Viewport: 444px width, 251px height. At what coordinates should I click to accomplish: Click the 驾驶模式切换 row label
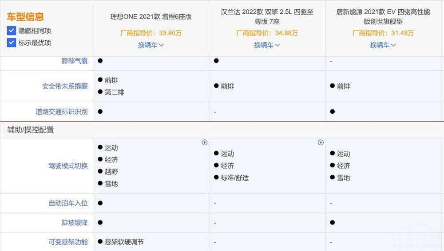(x=68, y=166)
